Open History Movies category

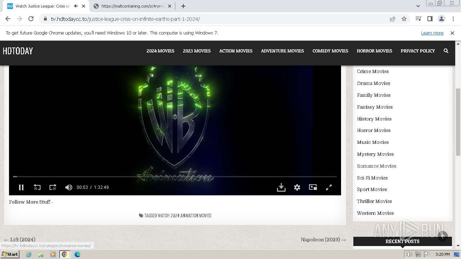tap(374, 119)
